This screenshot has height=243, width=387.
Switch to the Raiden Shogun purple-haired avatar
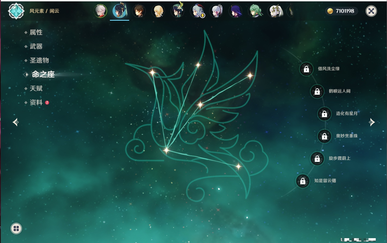(236, 11)
